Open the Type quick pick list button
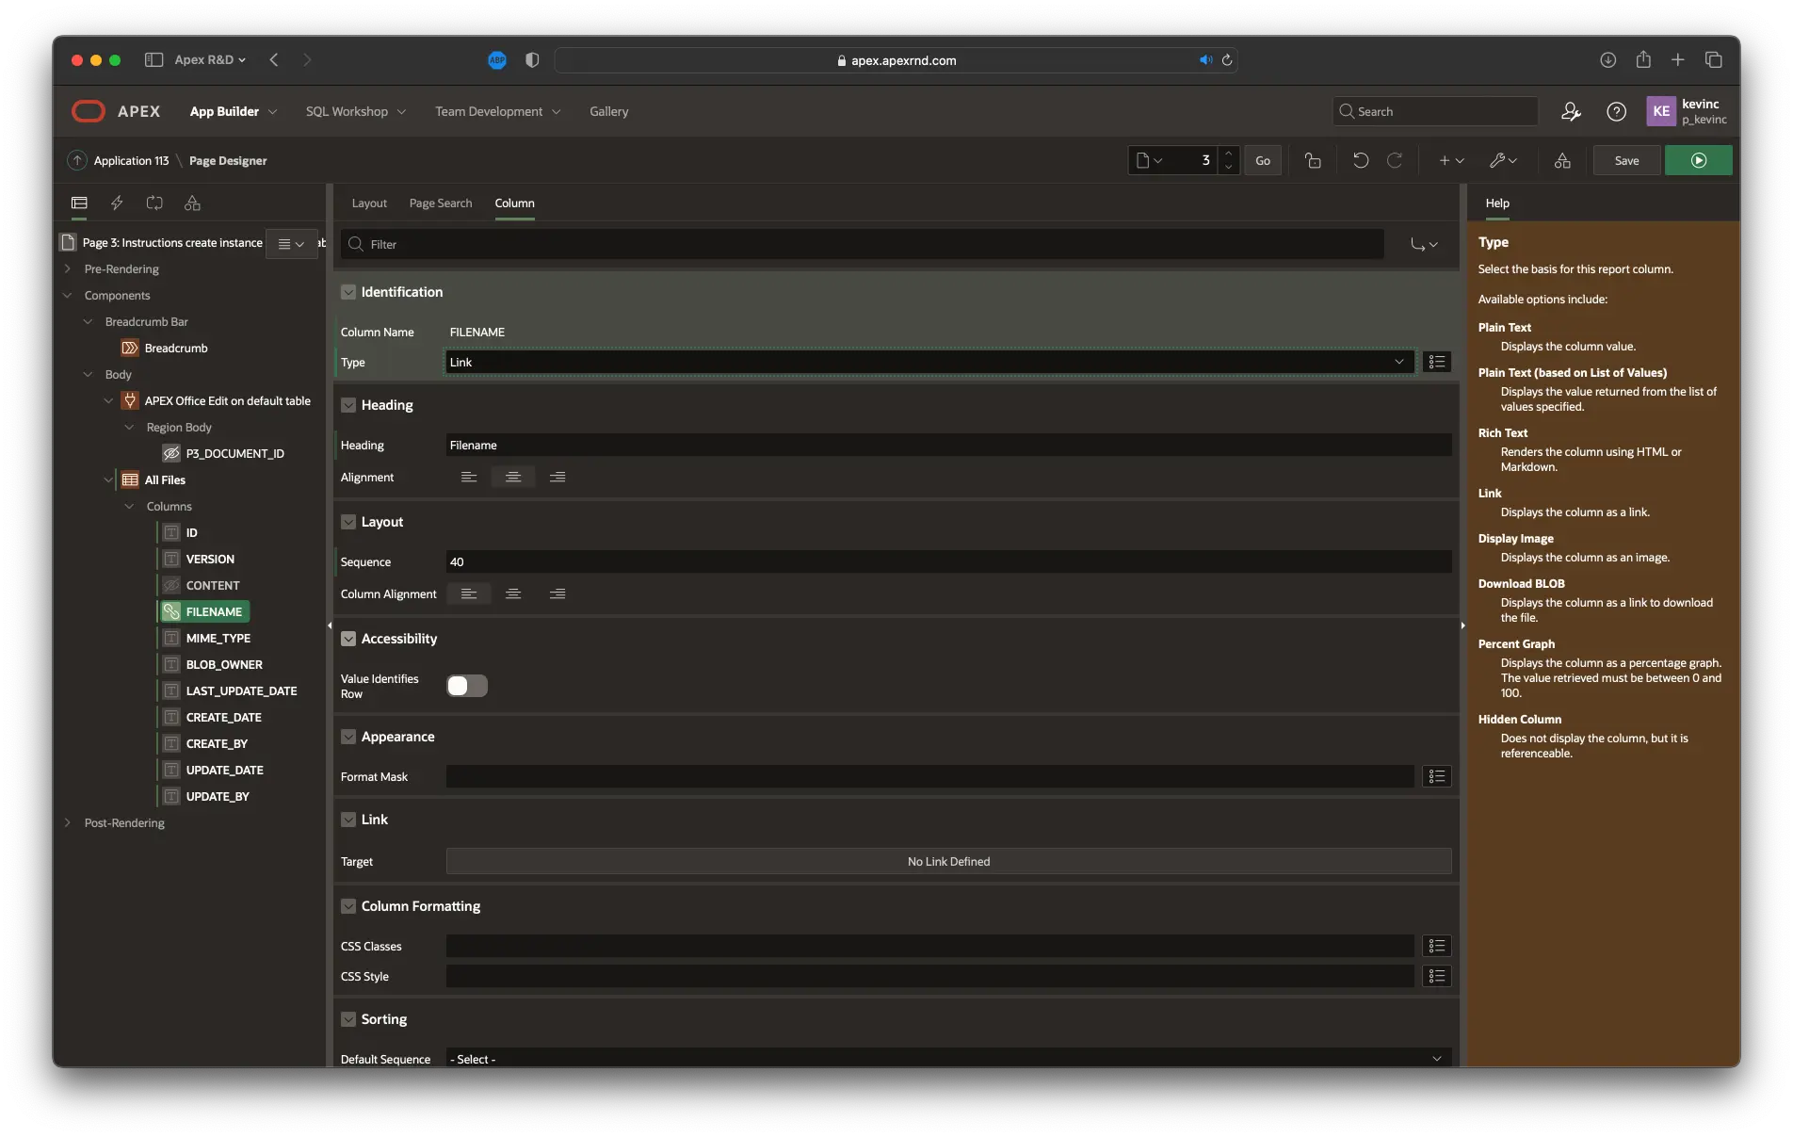 (1436, 362)
